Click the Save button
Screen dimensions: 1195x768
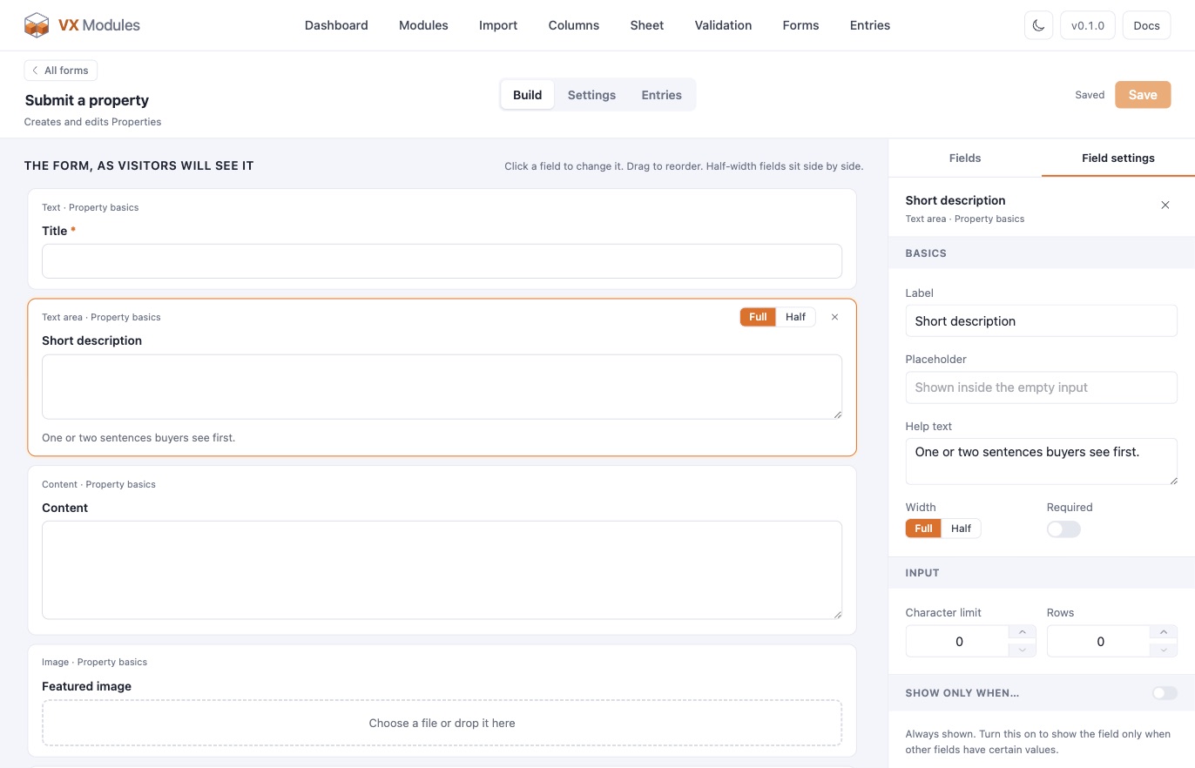pos(1143,95)
